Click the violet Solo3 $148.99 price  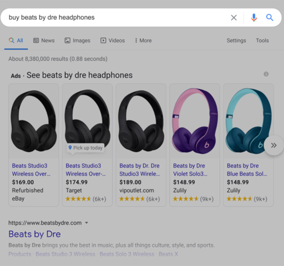click(184, 182)
